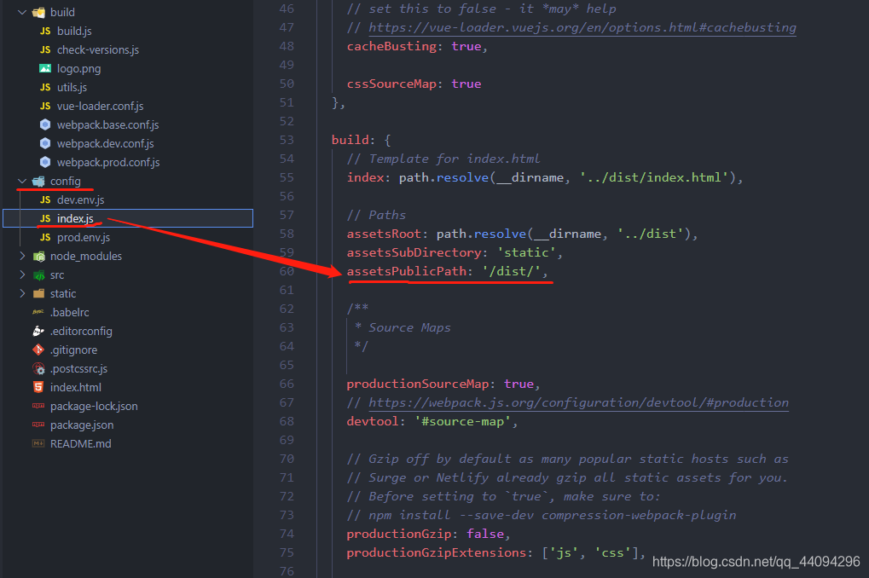Click the cacheBusting property name
Viewport: 869px width, 578px height.
[x=391, y=46]
